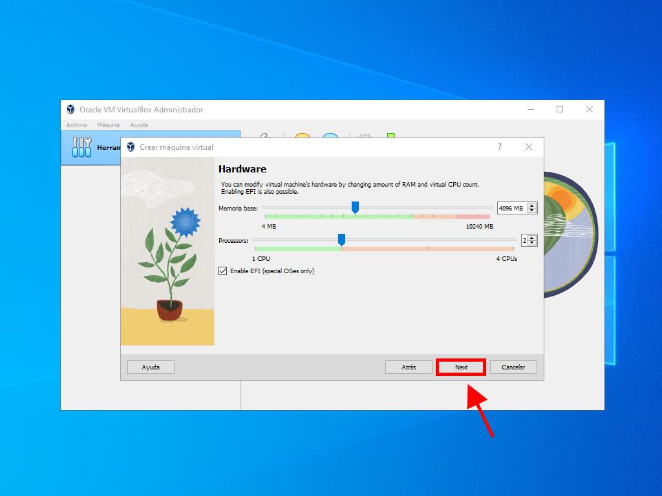
Task: Click the cube icon in the Crear máquina virtual title bar
Action: coord(131,147)
